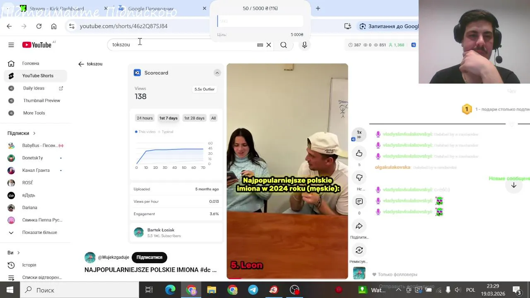Image resolution: width=530 pixels, height=298 pixels.
Task: Open Daily Ideas tool
Action: click(x=35, y=88)
